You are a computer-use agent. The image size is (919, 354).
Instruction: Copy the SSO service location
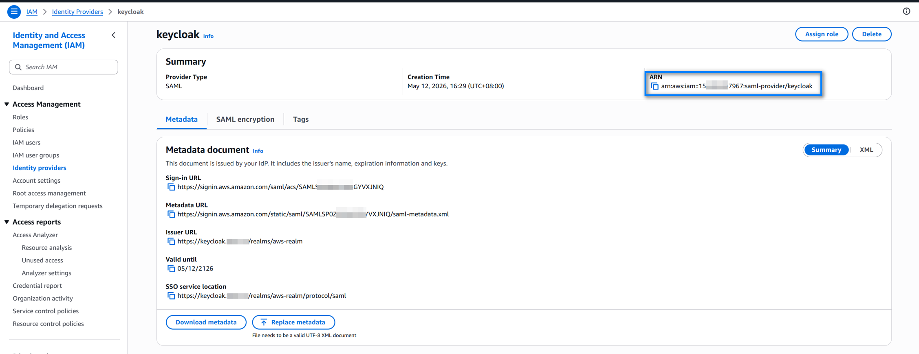(x=171, y=296)
